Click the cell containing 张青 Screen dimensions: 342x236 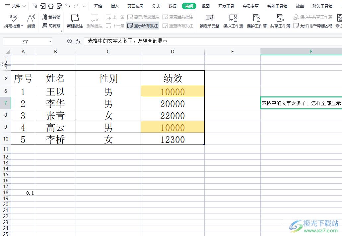[x=55, y=115]
